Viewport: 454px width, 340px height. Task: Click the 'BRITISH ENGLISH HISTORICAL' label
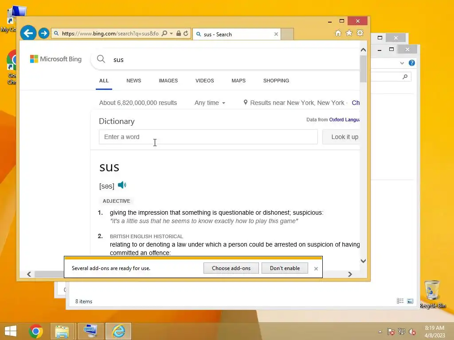tap(146, 236)
